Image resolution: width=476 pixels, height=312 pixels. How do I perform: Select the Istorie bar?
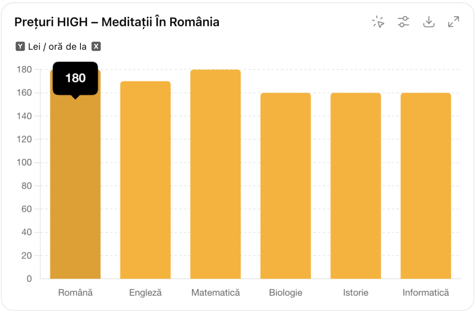356,186
